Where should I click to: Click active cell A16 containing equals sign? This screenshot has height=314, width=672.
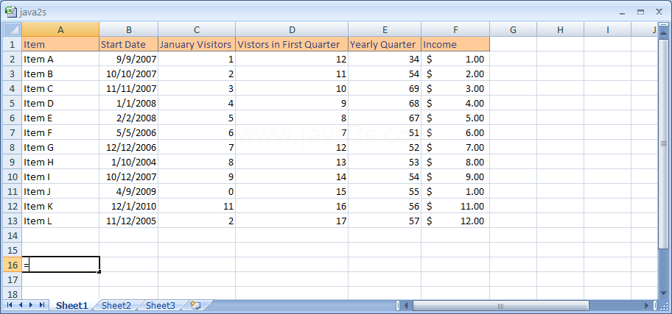point(60,265)
